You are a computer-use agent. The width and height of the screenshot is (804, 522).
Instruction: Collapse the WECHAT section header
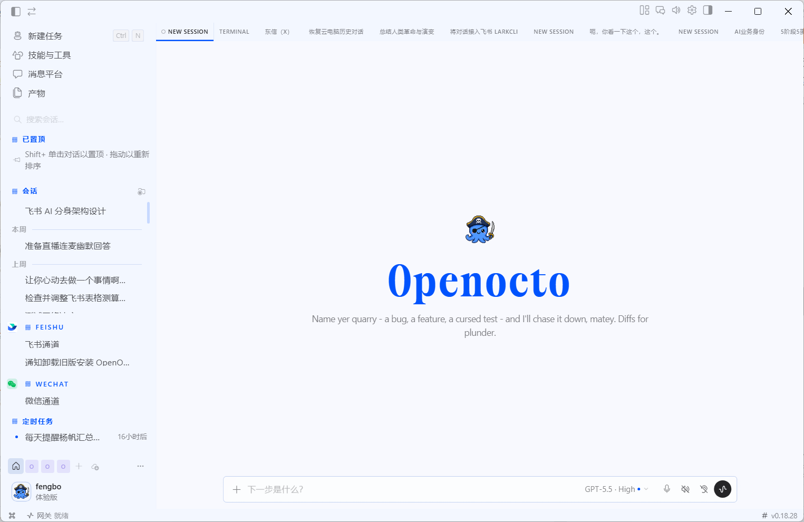click(x=46, y=384)
